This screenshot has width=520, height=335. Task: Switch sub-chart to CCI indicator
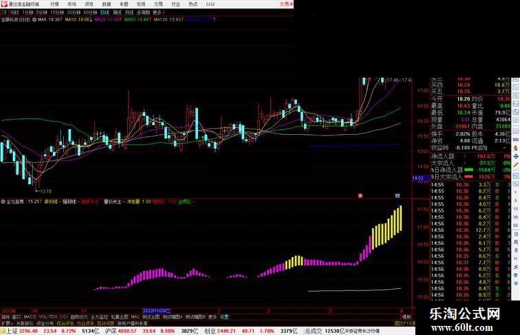[x=64, y=317]
